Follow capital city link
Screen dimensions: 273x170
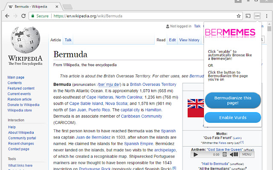[x=130, y=110]
